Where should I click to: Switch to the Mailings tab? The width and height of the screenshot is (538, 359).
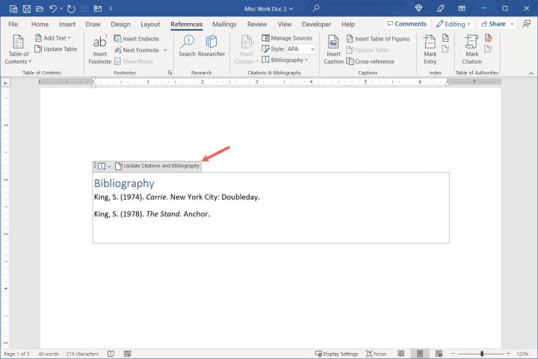click(x=224, y=24)
